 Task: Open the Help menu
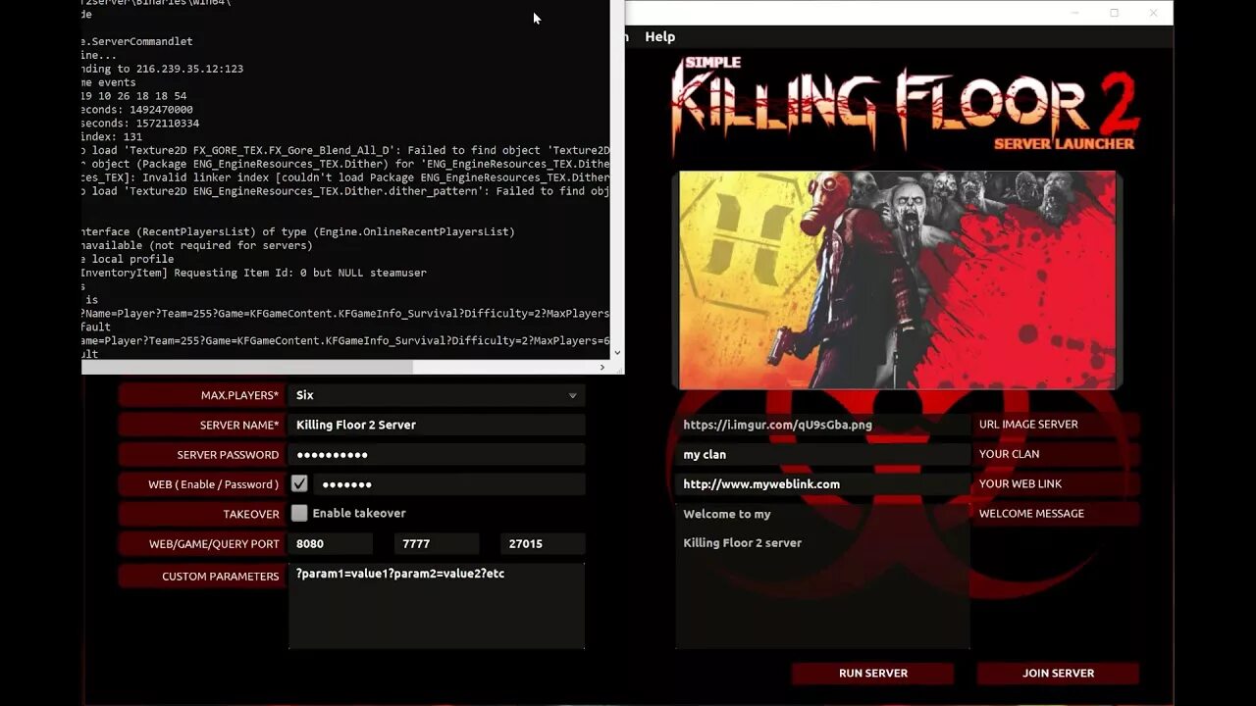(659, 36)
